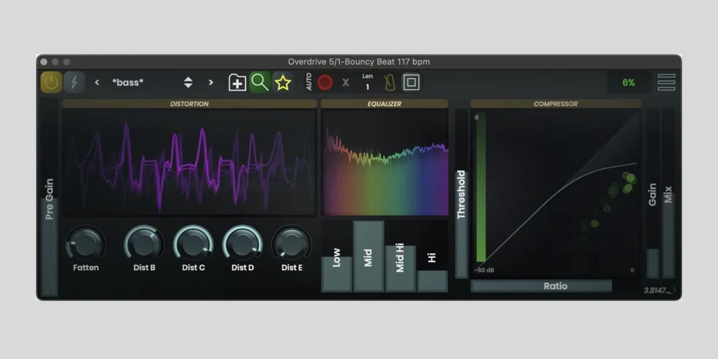This screenshot has width=718, height=359.
Task: Click the EQUALIZER section header
Action: pyautogui.click(x=385, y=104)
